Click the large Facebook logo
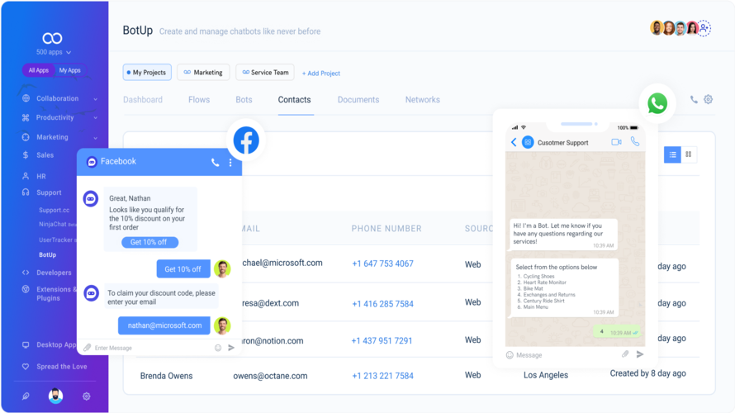 [x=246, y=140]
